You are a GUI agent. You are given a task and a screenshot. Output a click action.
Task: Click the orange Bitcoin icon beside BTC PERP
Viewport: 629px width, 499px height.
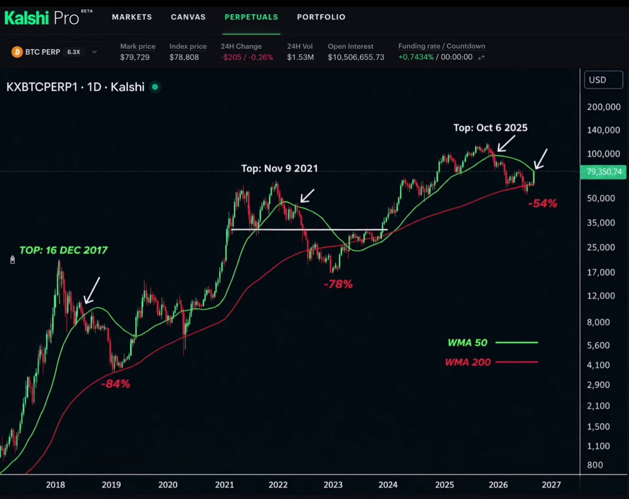17,52
